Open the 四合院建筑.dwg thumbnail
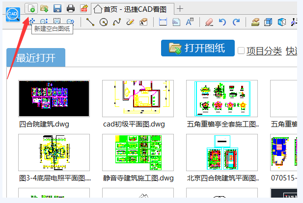Image resolution: width=303 pixels, height=203 pixels. point(54,99)
